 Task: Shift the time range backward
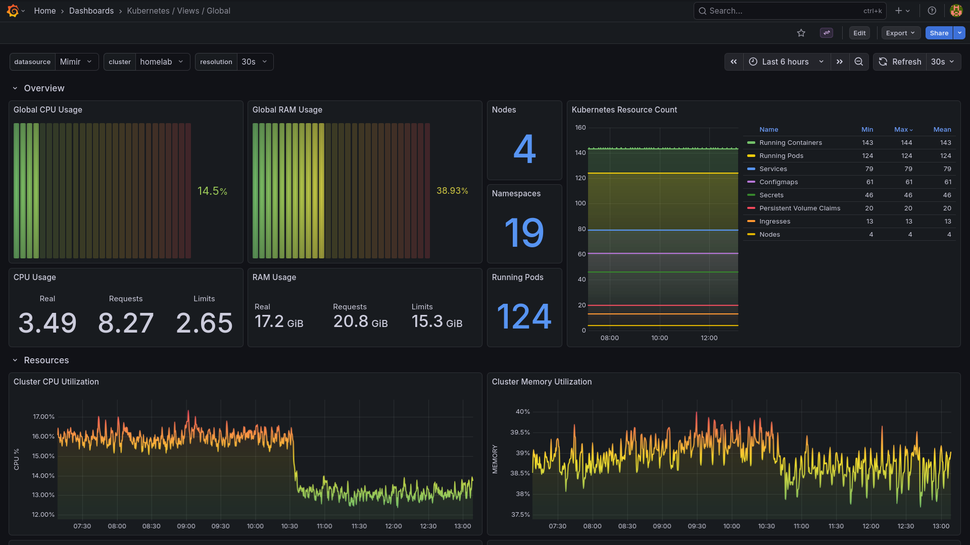[x=734, y=62]
